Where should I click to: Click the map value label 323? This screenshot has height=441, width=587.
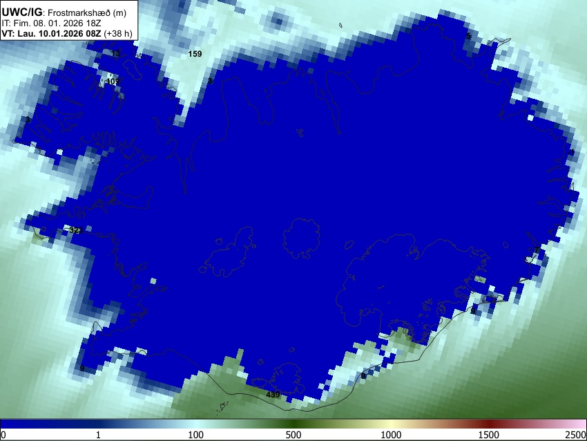(x=75, y=230)
